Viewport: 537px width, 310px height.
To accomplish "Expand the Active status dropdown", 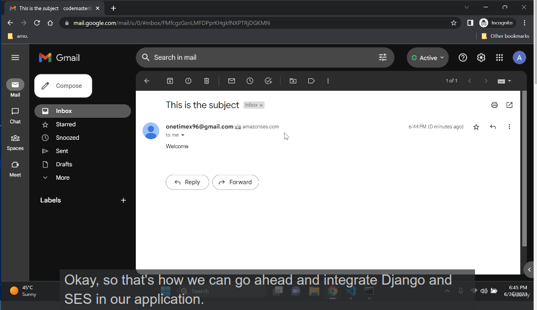I will [x=428, y=57].
